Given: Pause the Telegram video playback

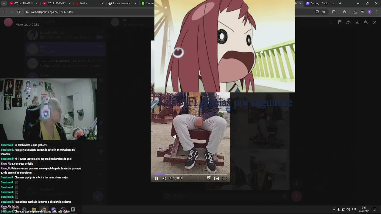Looking at the screenshot, I should point(157,178).
